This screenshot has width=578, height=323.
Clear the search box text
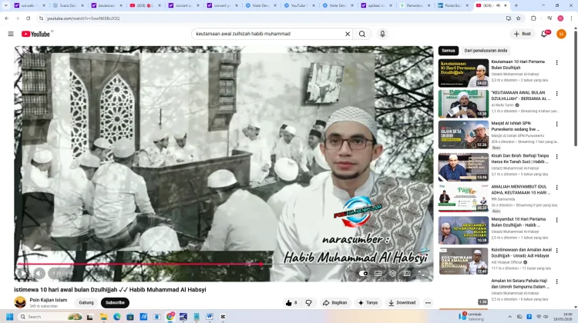click(x=348, y=34)
